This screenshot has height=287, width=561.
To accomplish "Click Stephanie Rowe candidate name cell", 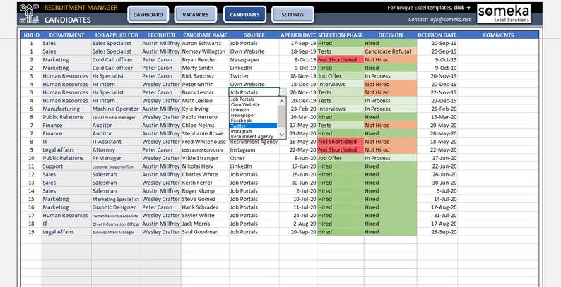I will 205,133.
